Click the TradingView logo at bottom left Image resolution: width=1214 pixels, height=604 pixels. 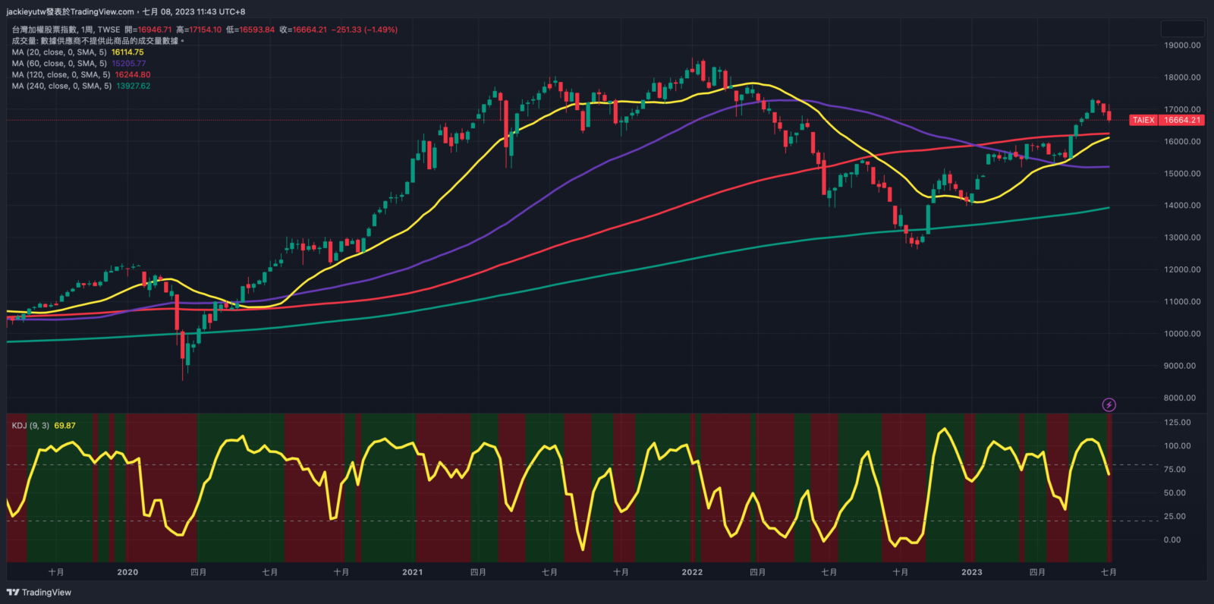click(x=39, y=593)
